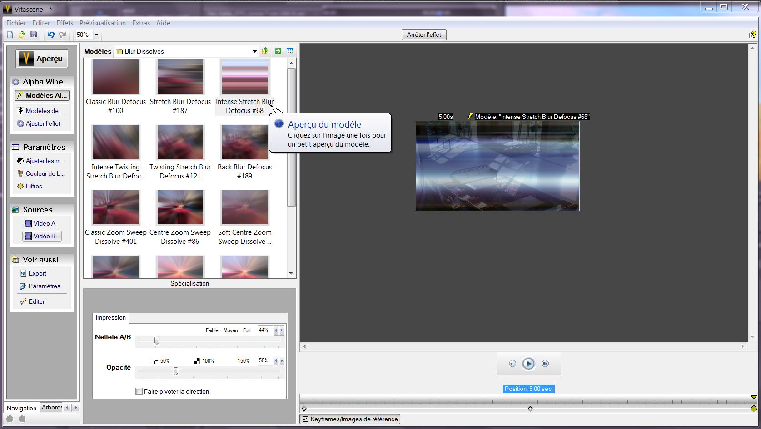Viewport: 761px width, 429px height.
Task: Click the folder up icon beside Modèles
Action: (x=265, y=51)
